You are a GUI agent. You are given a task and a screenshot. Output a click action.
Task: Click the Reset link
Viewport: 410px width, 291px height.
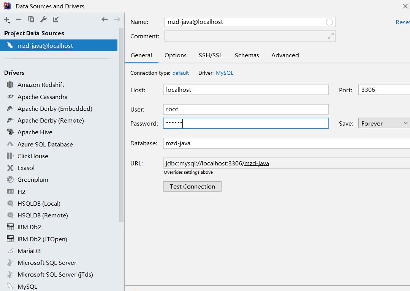(x=403, y=22)
